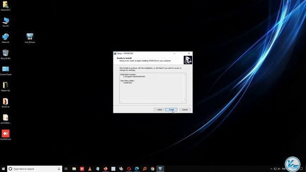Click the active setup installer taskbar icon
The height and width of the screenshot is (172, 306).
(x=160, y=169)
